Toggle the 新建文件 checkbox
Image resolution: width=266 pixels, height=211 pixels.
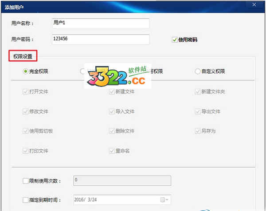point(112,92)
